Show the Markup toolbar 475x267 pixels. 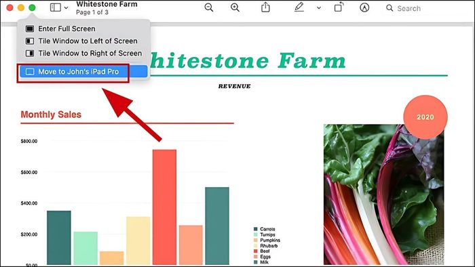coord(364,7)
